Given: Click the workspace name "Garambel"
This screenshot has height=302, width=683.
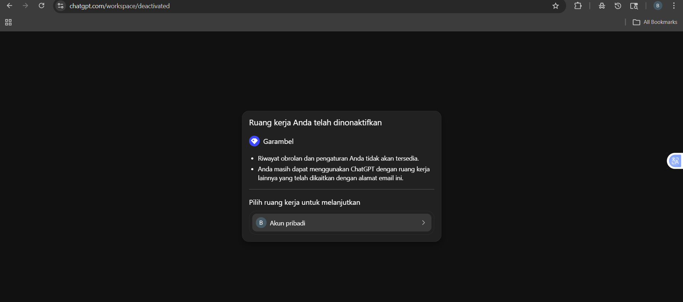Looking at the screenshot, I should click(x=278, y=141).
